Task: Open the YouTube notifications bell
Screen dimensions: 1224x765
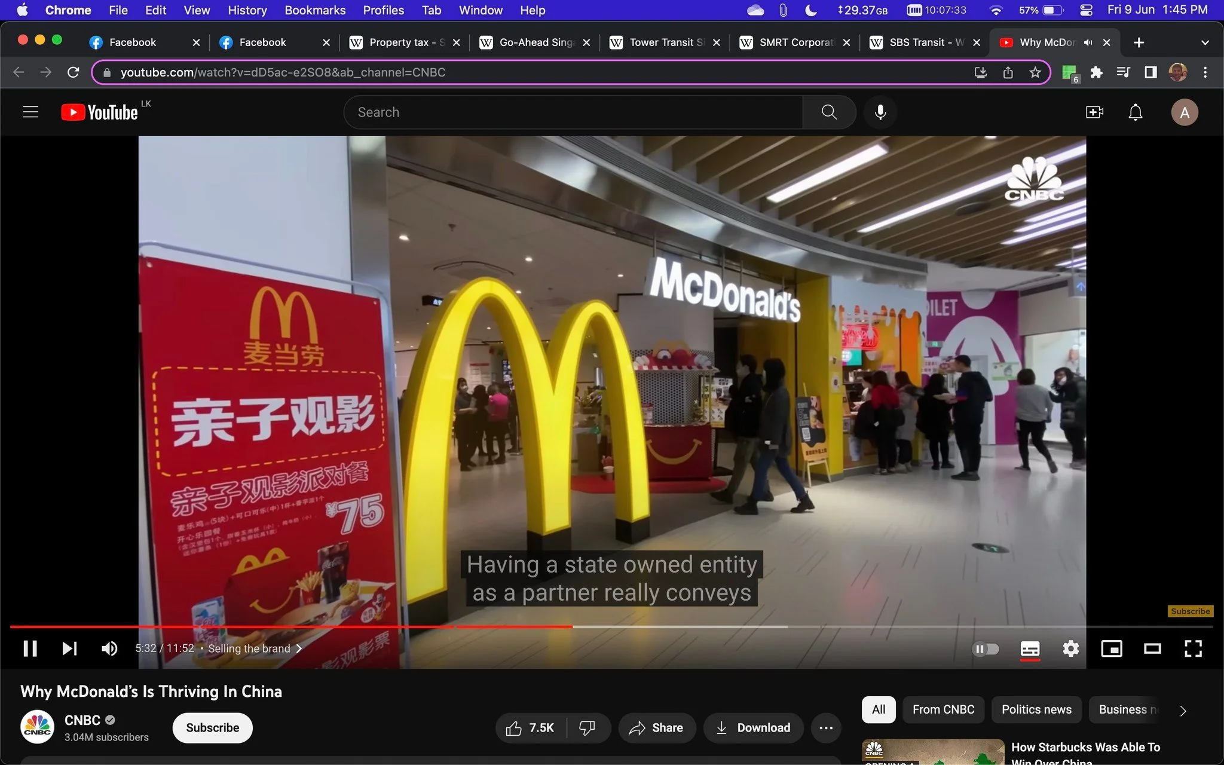Action: click(1135, 112)
